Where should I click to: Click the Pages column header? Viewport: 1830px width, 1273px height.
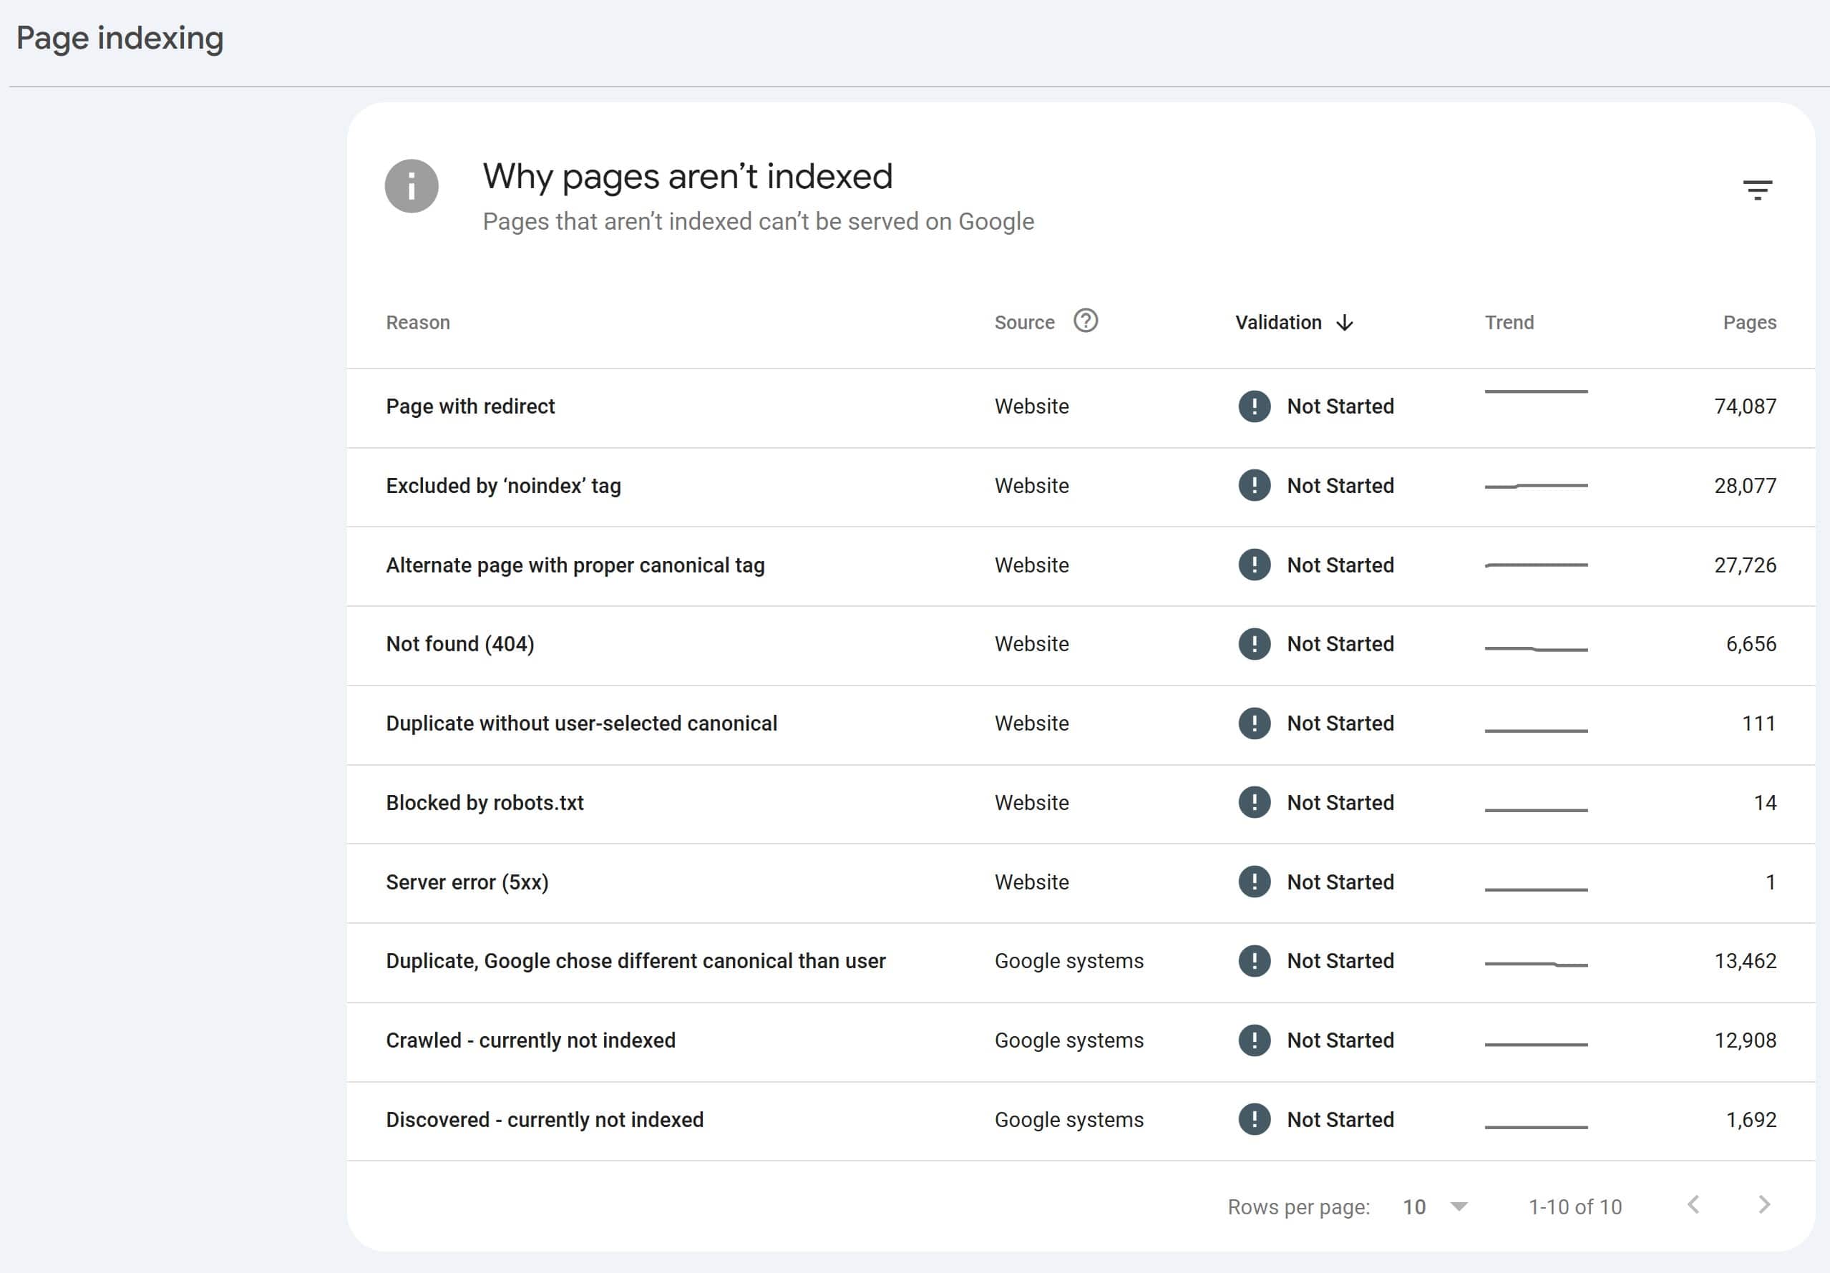[1748, 323]
